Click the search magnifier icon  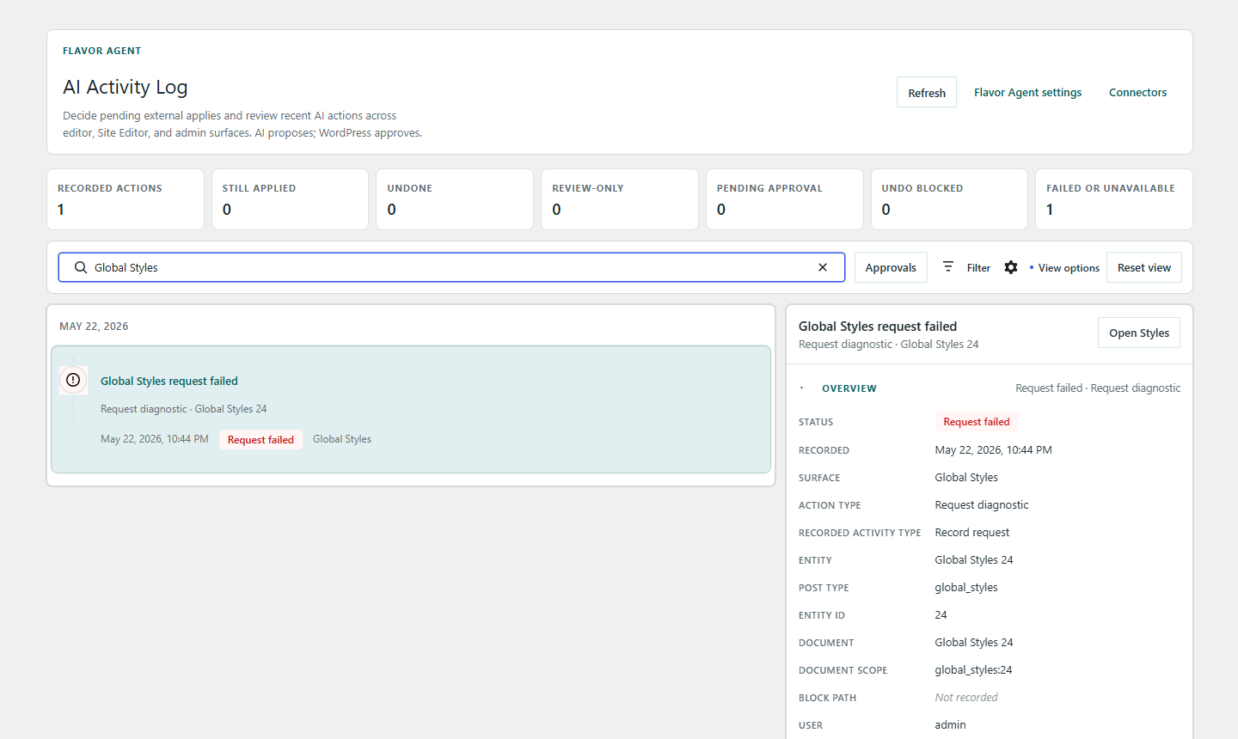[x=81, y=267]
